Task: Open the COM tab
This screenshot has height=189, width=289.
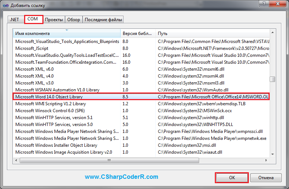Action: [33, 19]
